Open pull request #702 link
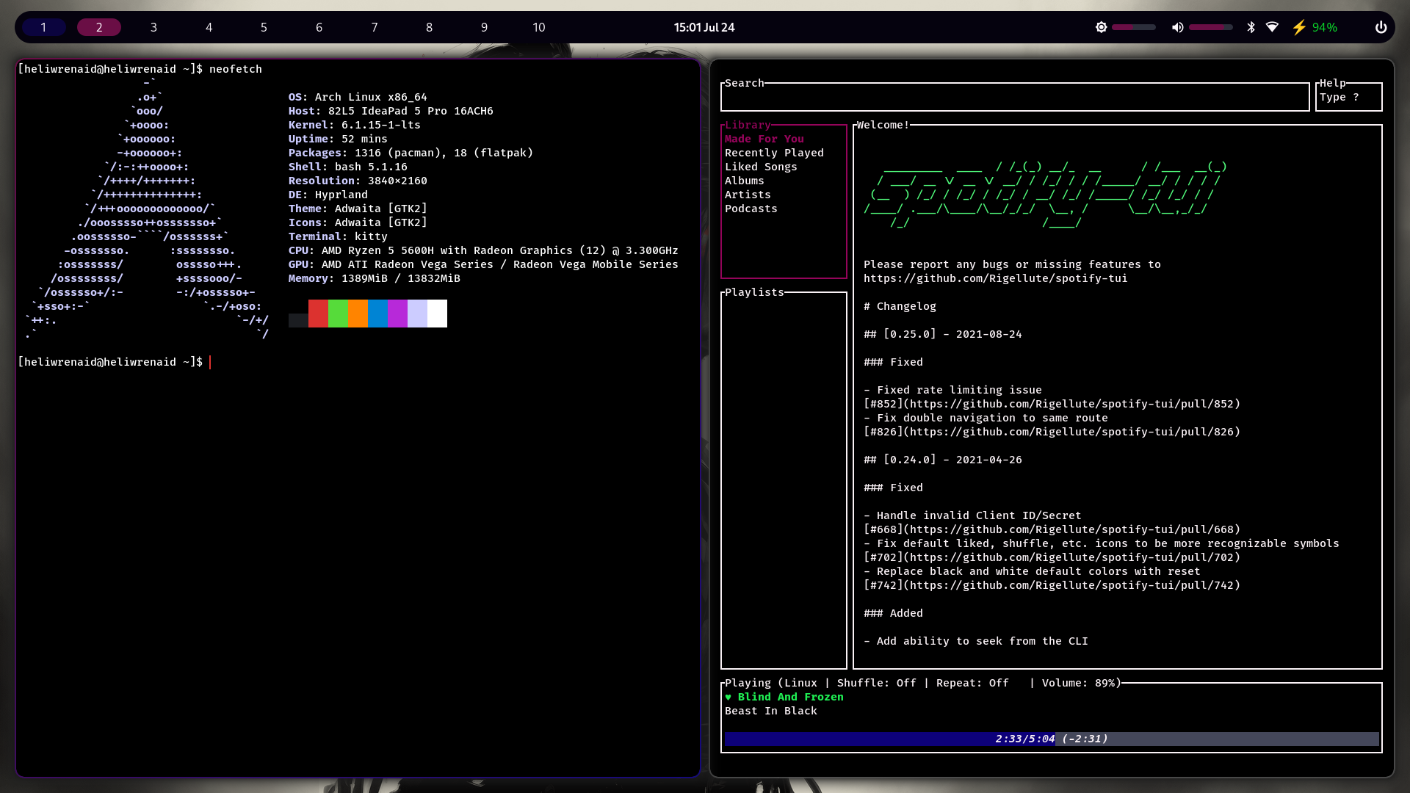Screen dimensions: 1410x793 tap(1052, 557)
